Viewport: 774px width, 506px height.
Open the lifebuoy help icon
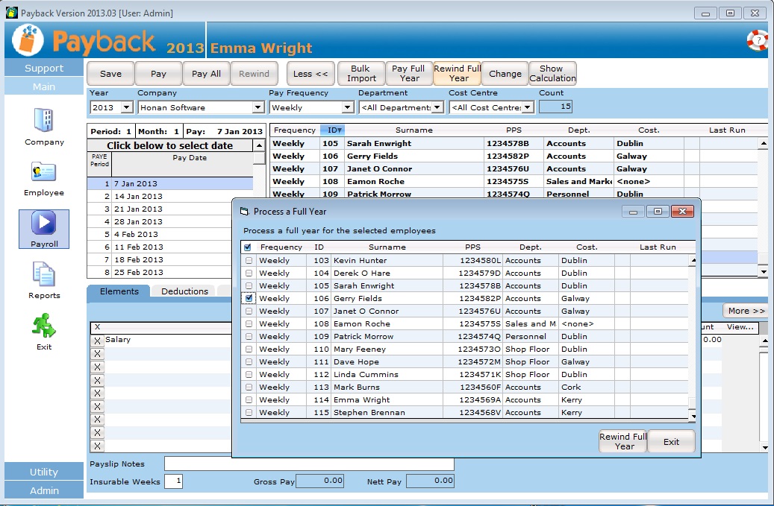coord(757,40)
